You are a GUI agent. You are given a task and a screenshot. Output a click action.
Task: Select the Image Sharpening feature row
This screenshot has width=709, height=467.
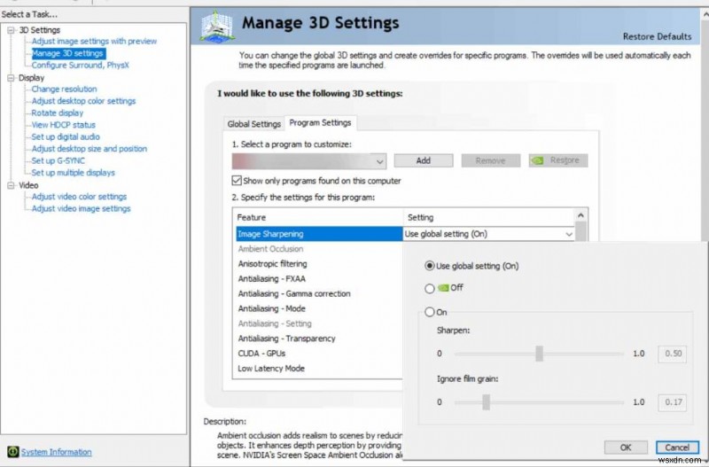click(x=319, y=234)
